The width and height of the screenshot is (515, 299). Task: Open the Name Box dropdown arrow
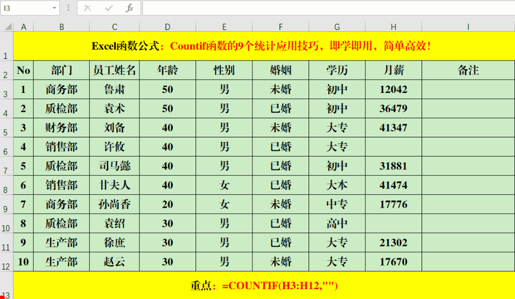[x=54, y=8]
